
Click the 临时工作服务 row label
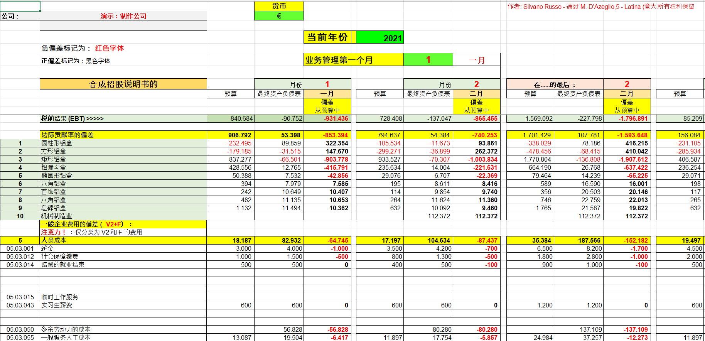pos(123,297)
